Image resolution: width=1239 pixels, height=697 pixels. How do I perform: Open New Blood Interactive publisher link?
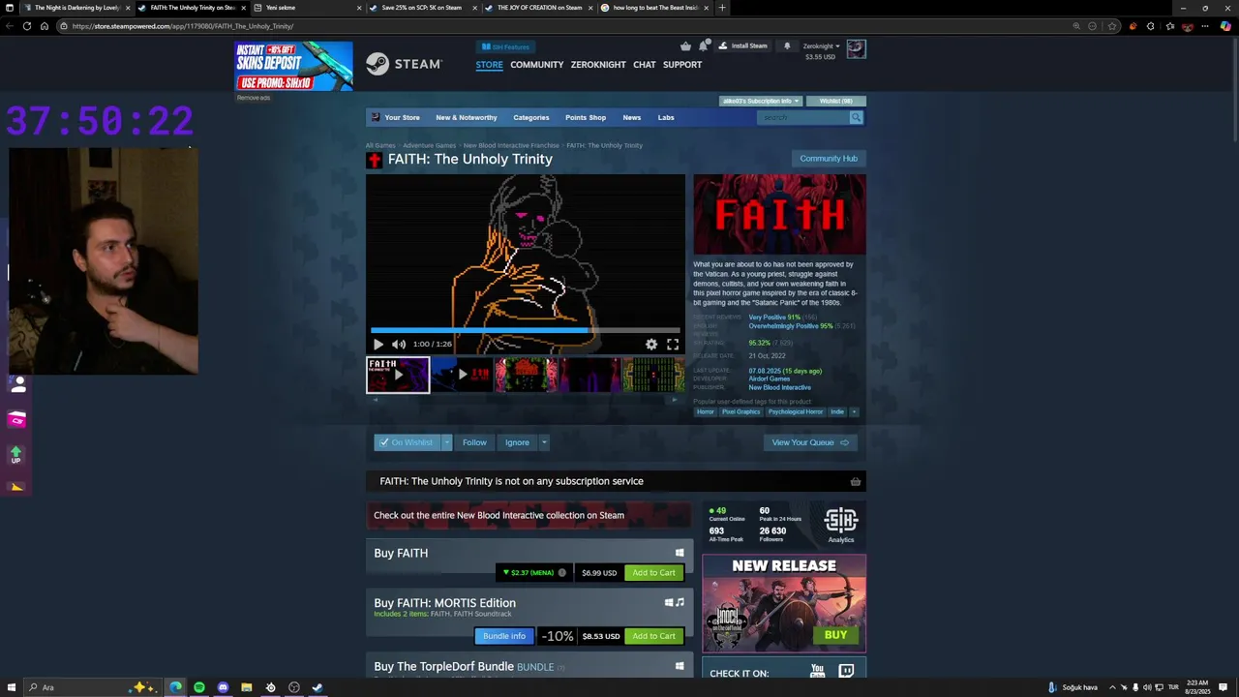(x=779, y=387)
